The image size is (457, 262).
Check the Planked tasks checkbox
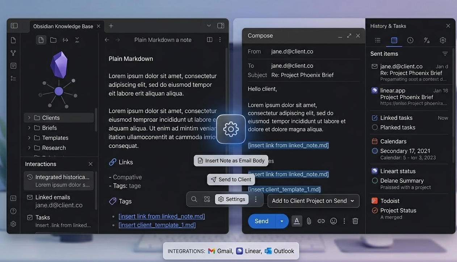tap(375, 127)
